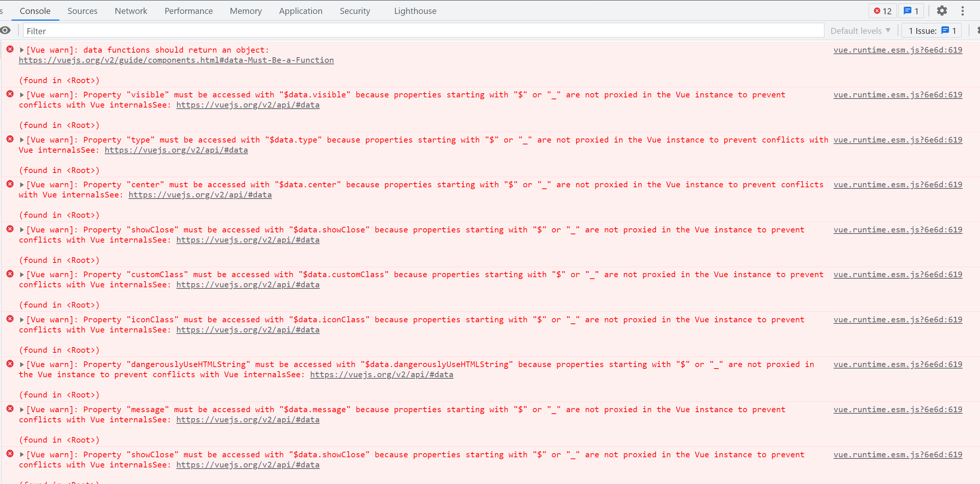
Task: Expand the "dangerouslyUseHTMLString" warning entry
Action: coord(22,364)
